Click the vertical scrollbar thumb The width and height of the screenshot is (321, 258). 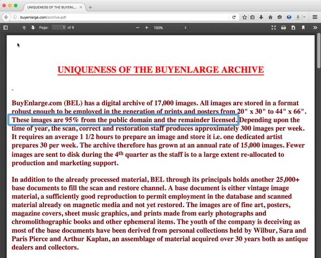tap(318, 50)
